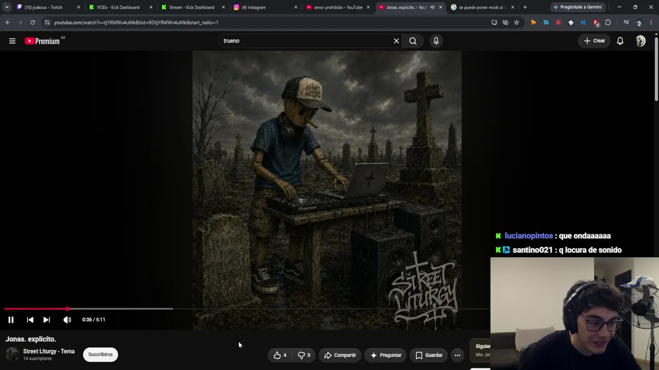
Task: Skip back to previous video
Action: [30, 320]
